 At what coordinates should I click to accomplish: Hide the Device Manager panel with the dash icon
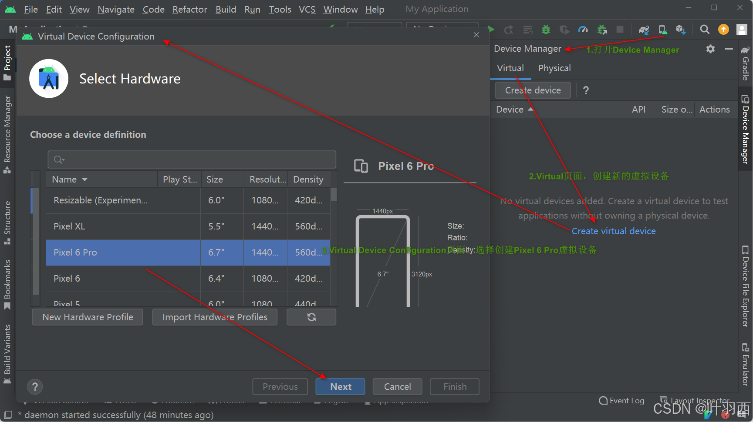[x=729, y=49]
